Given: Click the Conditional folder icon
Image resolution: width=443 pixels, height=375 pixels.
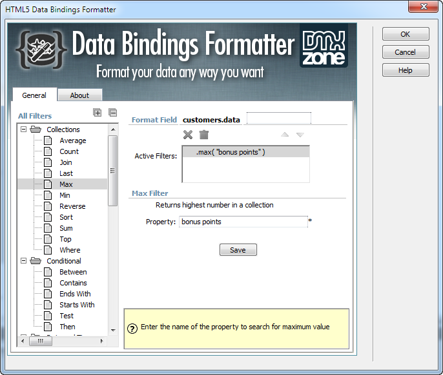Looking at the screenshot, I should 36,261.
